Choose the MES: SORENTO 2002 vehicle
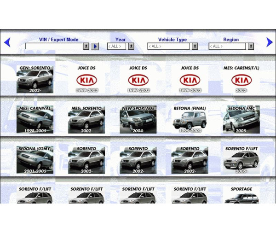 point(86,120)
